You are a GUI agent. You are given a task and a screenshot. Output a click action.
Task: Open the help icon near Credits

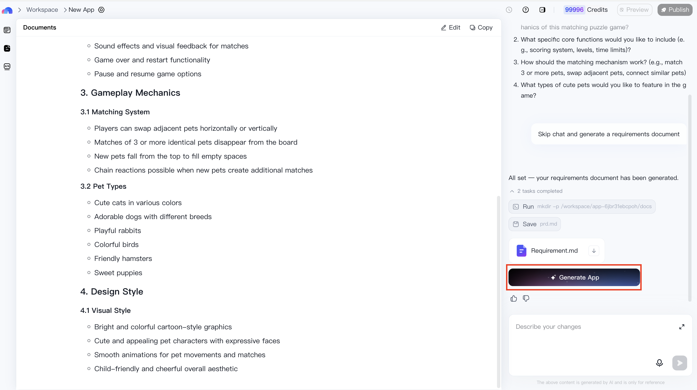point(525,10)
